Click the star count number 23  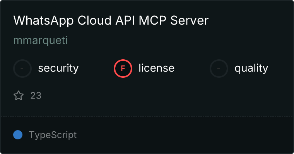[x=36, y=95]
